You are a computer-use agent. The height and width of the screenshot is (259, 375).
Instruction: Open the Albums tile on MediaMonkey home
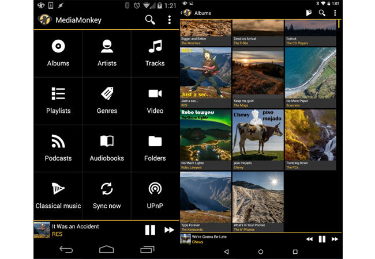click(58, 54)
